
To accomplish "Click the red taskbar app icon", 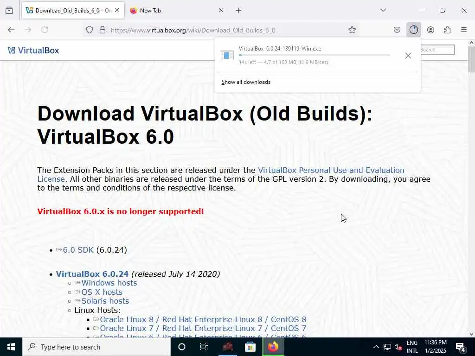I will pyautogui.click(x=227, y=347).
